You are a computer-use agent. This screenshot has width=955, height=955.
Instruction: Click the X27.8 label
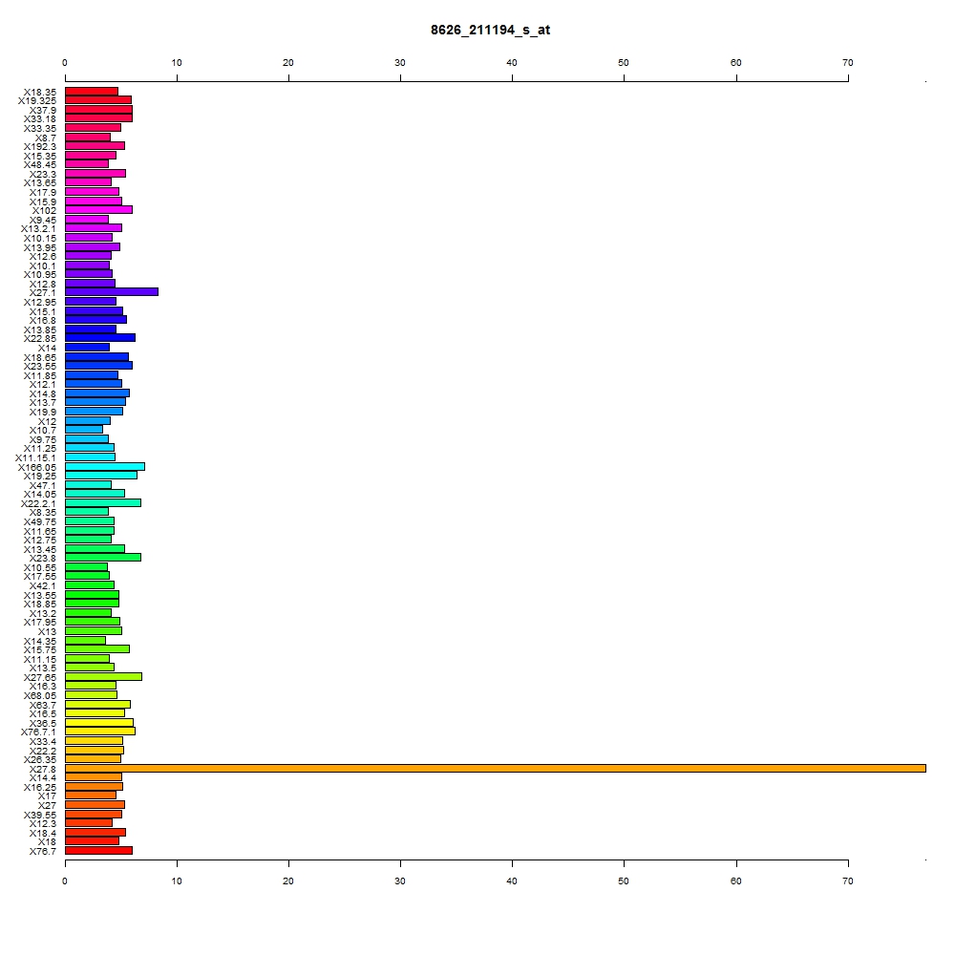(x=43, y=769)
